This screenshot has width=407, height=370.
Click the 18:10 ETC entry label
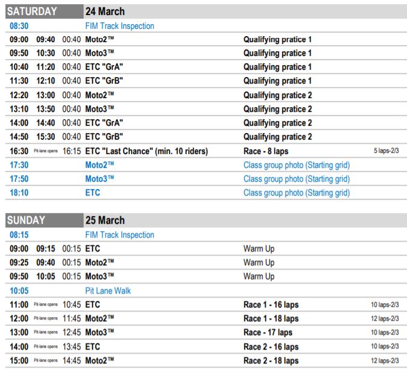coord(93,193)
